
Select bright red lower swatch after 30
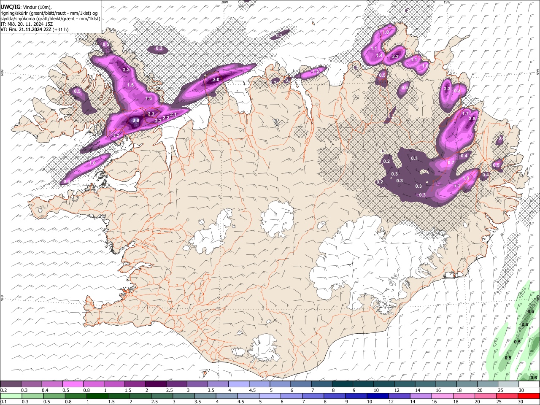coord(529,396)
